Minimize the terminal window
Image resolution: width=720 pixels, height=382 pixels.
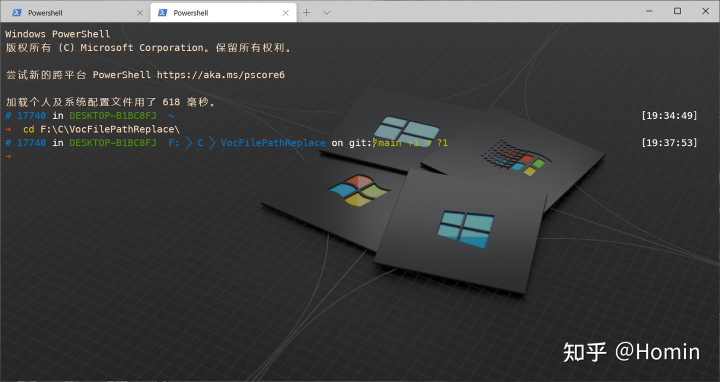[x=649, y=11]
